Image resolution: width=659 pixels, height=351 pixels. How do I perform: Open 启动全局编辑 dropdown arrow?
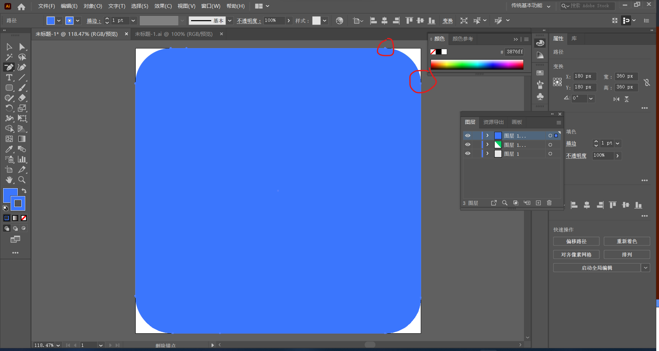pyautogui.click(x=646, y=268)
